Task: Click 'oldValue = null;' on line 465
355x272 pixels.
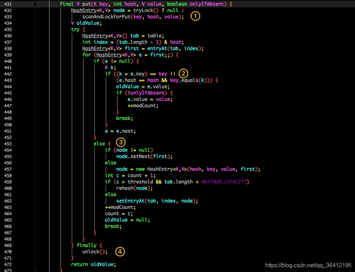Action: [127, 220]
